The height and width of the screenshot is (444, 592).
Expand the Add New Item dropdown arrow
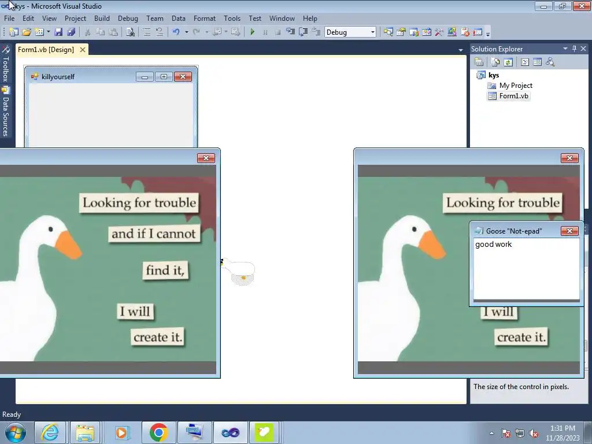(49, 32)
